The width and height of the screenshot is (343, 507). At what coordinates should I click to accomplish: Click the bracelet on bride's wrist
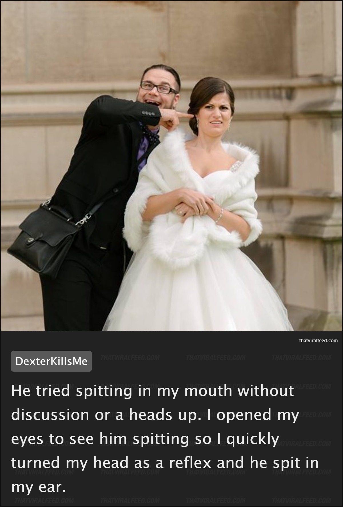click(x=219, y=215)
